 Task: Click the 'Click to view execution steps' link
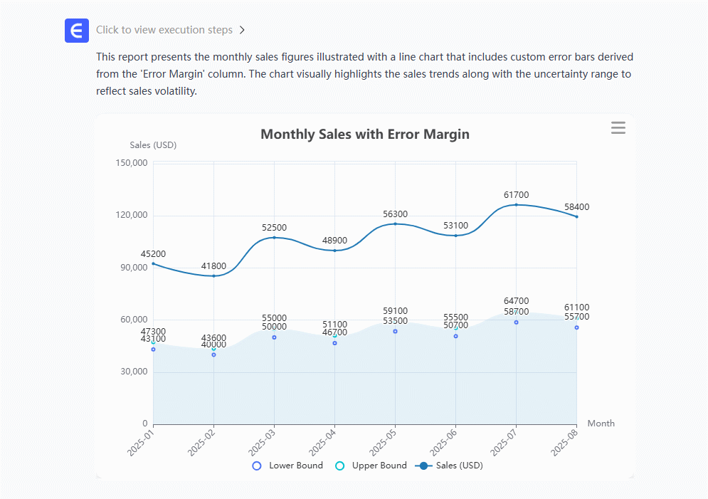(164, 31)
